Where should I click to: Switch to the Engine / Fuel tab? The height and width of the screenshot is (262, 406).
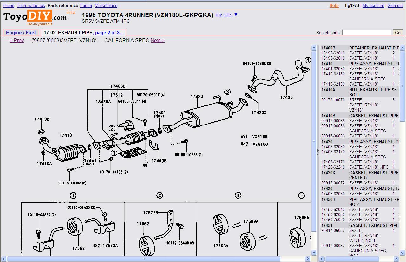click(x=21, y=33)
